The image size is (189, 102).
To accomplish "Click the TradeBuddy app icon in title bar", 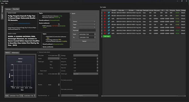I will click(1, 1).
